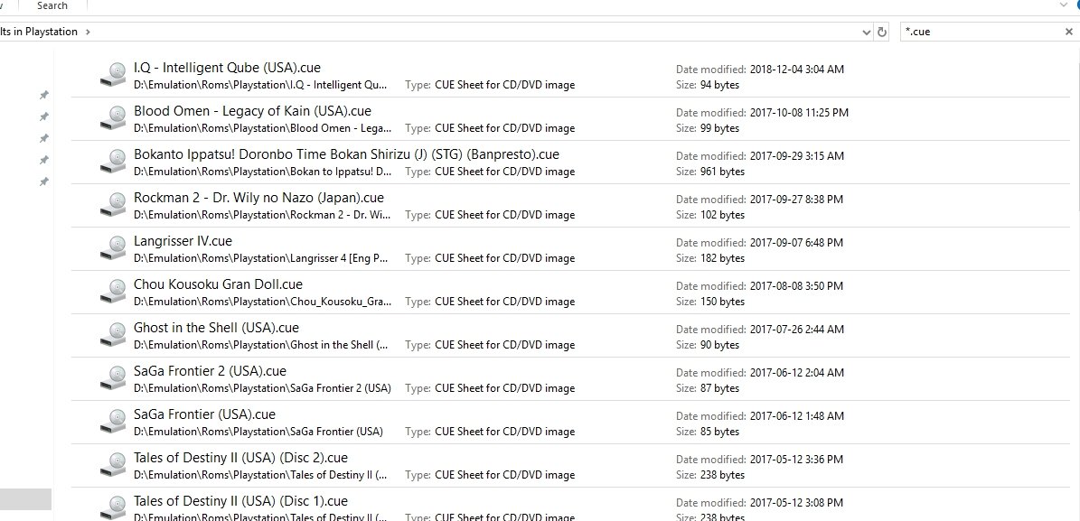Click the date 2017-09-27 8:38 PM

coord(797,200)
